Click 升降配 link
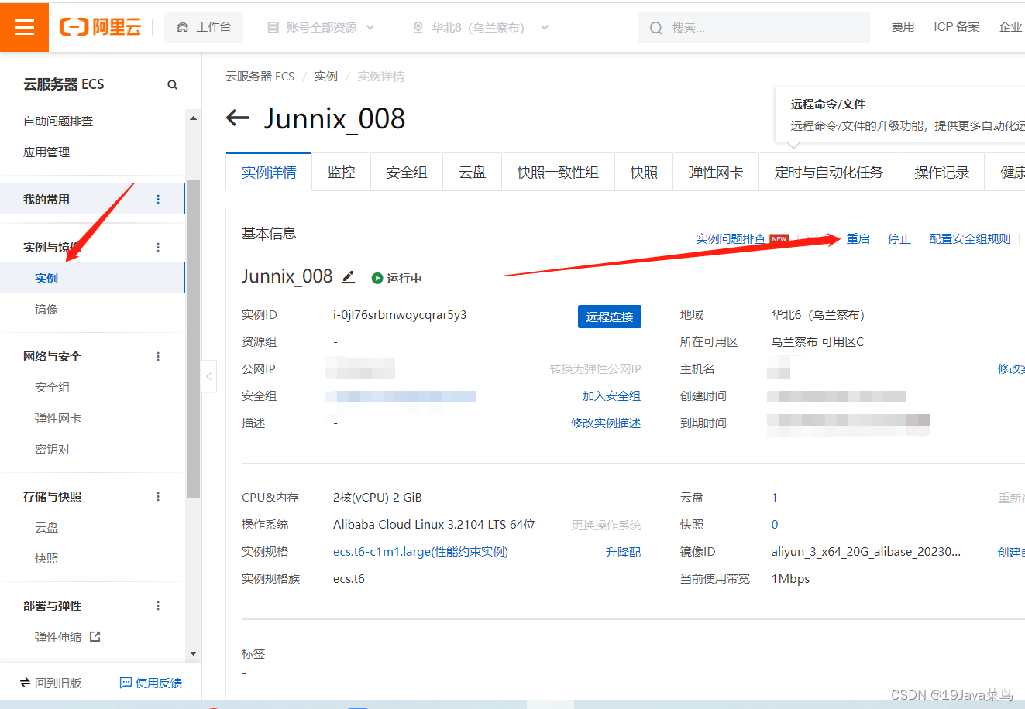 coord(624,552)
